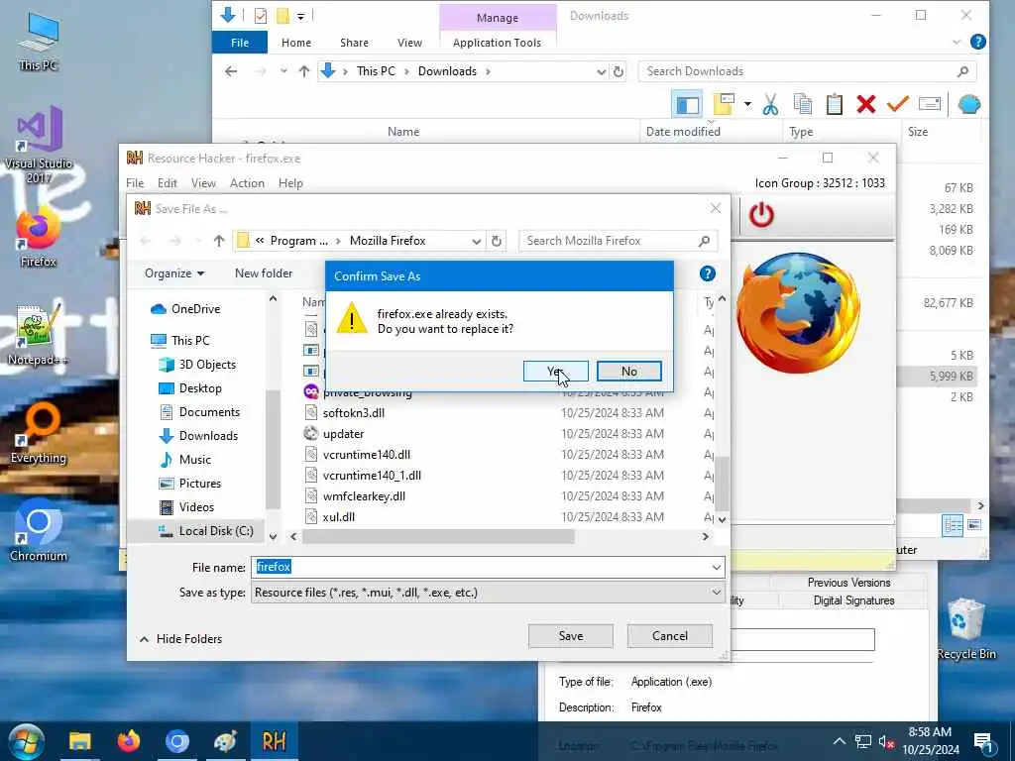This screenshot has height=761, width=1015.
Task: Switch to Resource Hacker on taskbar
Action: [274, 741]
